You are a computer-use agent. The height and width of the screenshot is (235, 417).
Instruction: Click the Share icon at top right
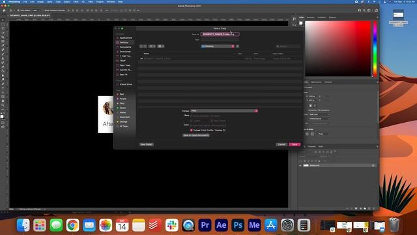(x=377, y=10)
